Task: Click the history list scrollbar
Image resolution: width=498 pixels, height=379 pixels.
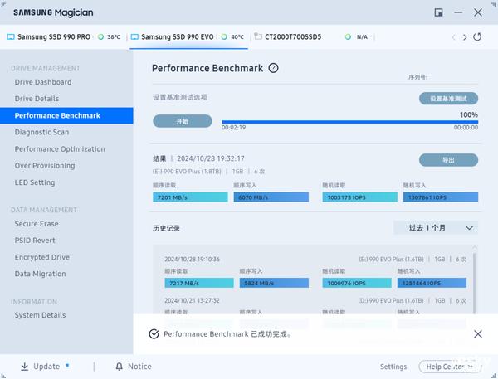Action: click(x=474, y=281)
